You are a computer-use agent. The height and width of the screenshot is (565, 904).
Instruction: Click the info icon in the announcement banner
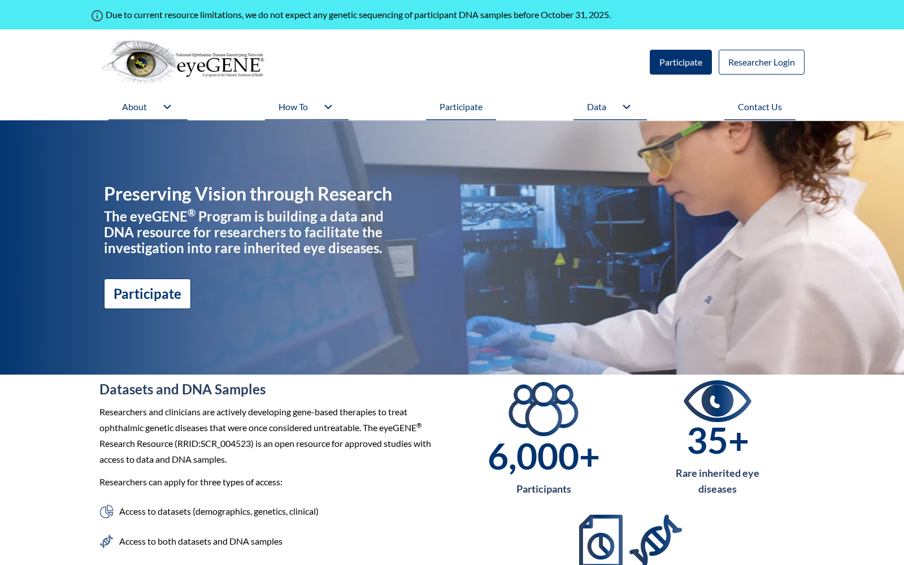click(97, 16)
